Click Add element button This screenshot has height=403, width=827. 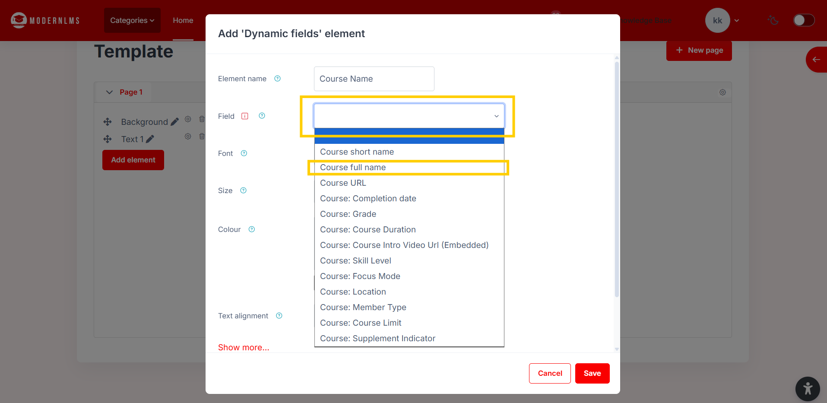pos(133,160)
